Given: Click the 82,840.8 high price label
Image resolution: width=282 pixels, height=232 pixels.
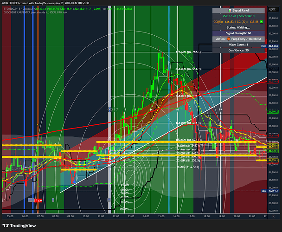Looking at the screenshot, I should (x=273, y=46).
